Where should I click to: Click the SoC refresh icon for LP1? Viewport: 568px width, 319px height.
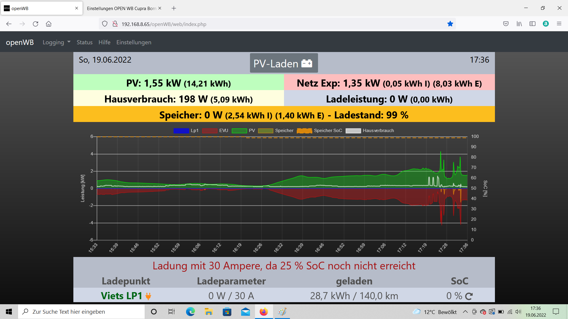(x=469, y=296)
